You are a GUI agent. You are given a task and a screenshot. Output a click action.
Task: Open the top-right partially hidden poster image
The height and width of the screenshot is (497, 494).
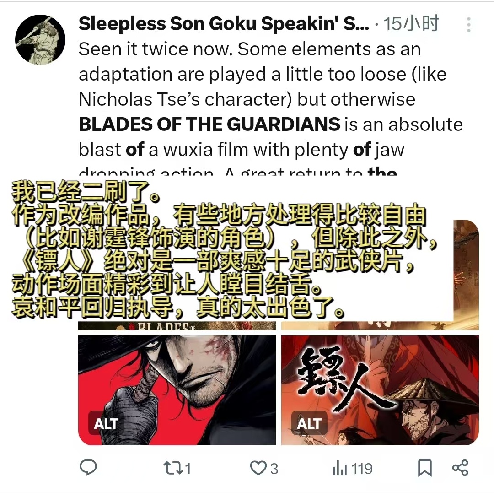point(466,275)
